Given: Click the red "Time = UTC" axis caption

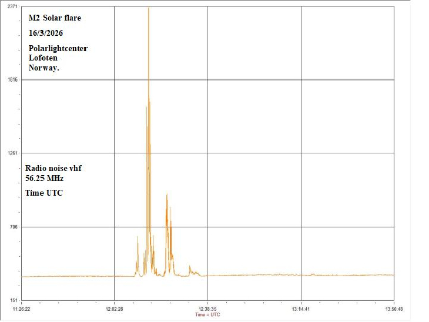Looking at the screenshot, I should 207,314.
